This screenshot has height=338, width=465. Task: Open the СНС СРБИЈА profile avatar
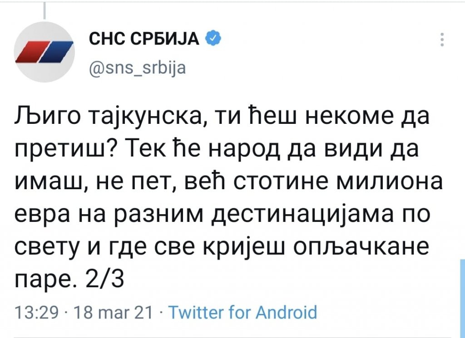(x=45, y=51)
